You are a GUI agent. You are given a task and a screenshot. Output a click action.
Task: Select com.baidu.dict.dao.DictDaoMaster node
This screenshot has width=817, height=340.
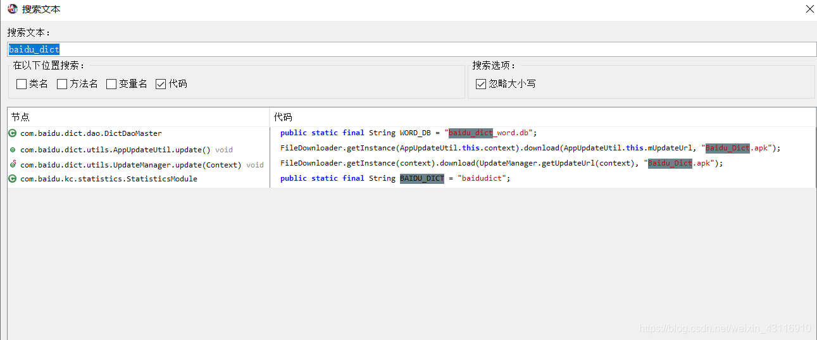click(x=91, y=133)
